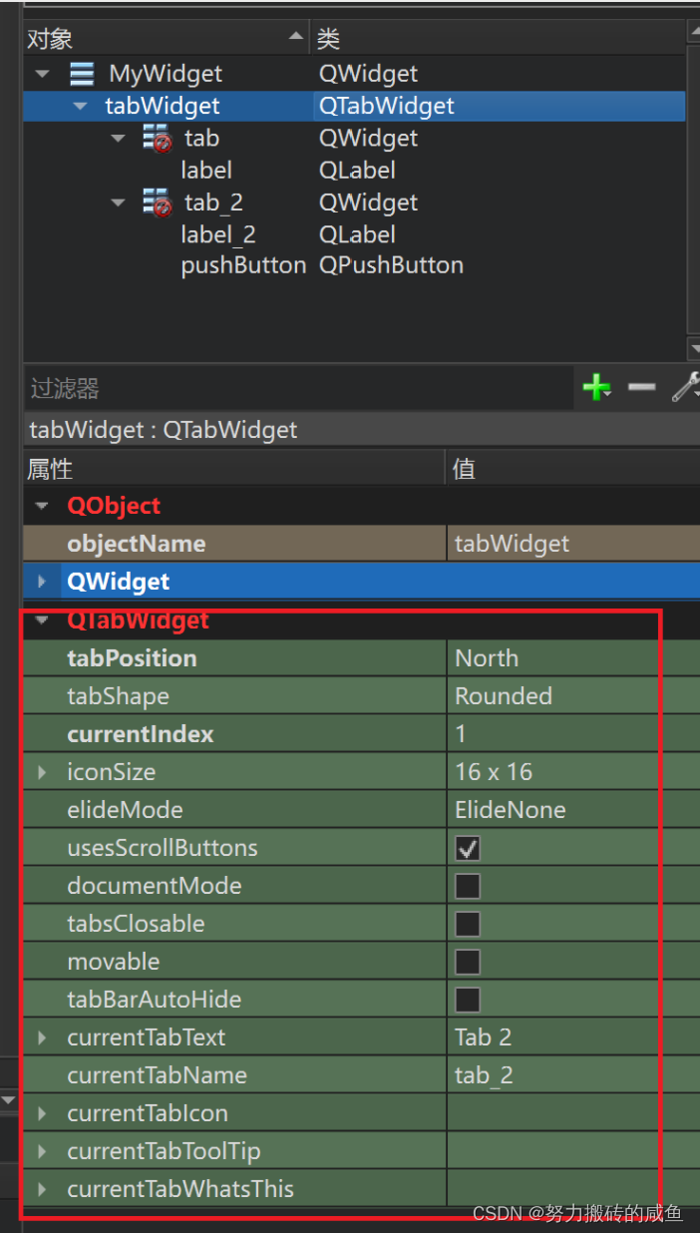The image size is (700, 1233).
Task: Click the widget icon beside tab_2 entry
Action: 157,202
